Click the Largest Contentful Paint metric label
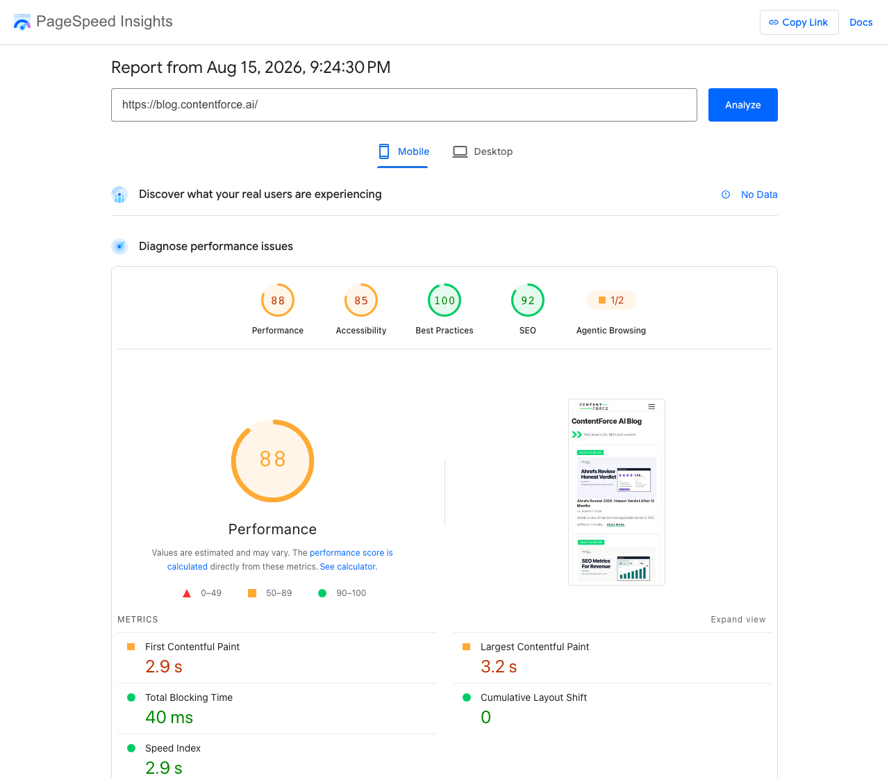This screenshot has width=889, height=778. 535,647
